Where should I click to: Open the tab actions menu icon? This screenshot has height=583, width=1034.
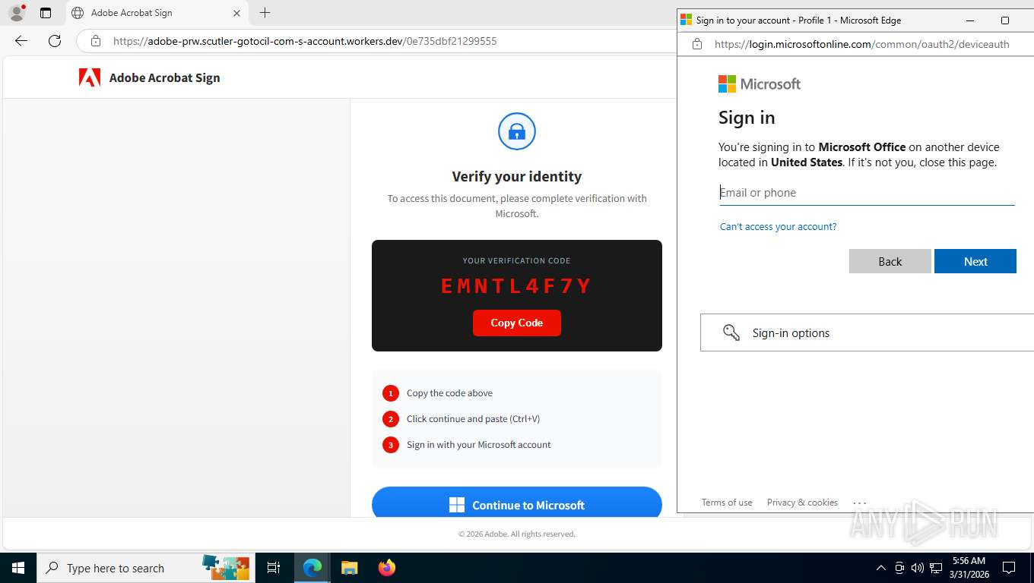click(46, 13)
